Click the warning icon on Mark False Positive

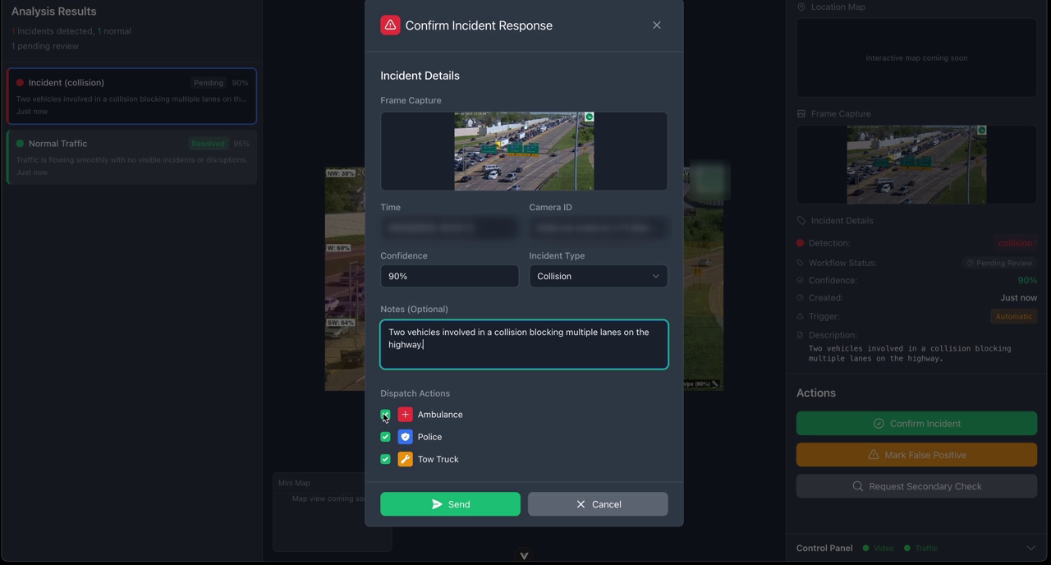click(x=873, y=455)
